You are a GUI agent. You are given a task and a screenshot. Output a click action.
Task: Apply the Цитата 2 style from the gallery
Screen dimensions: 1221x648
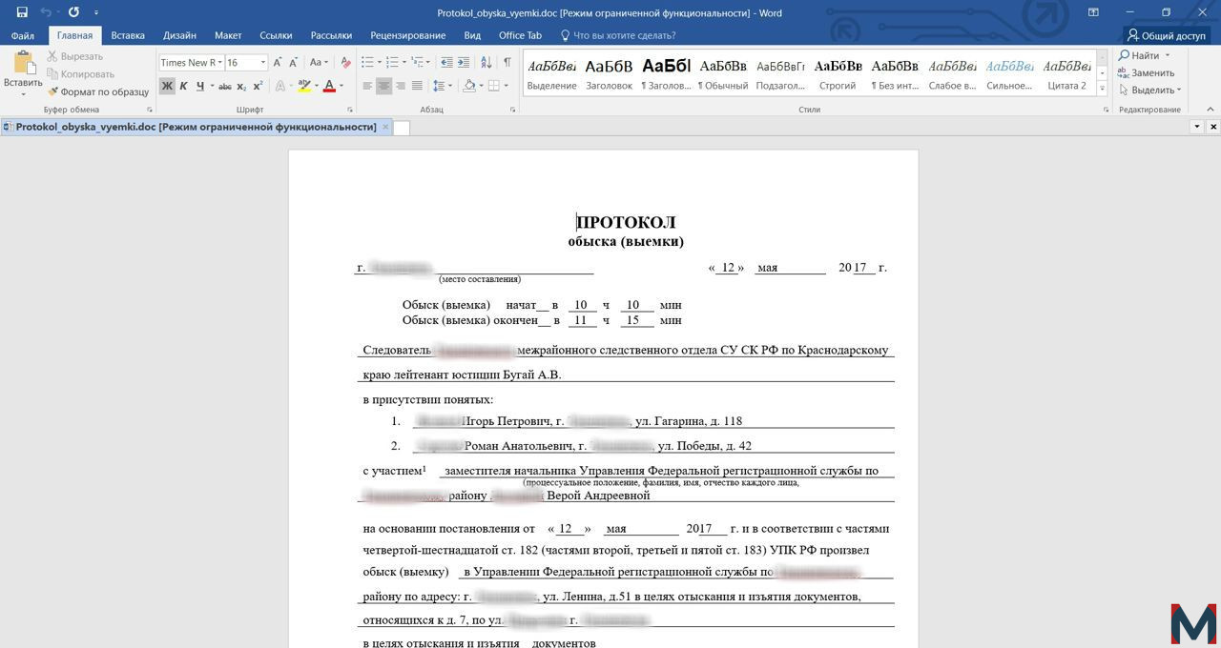[1066, 74]
